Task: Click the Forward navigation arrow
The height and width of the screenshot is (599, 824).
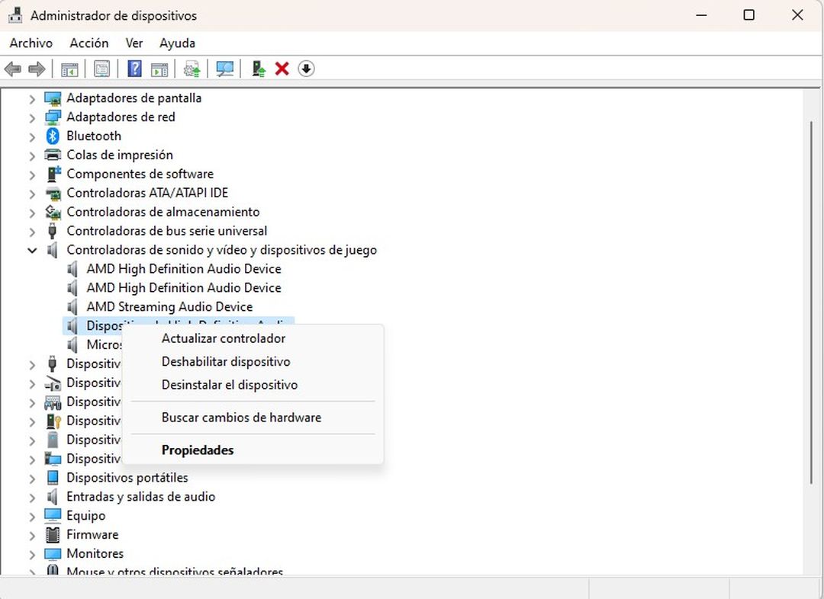Action: 37,69
